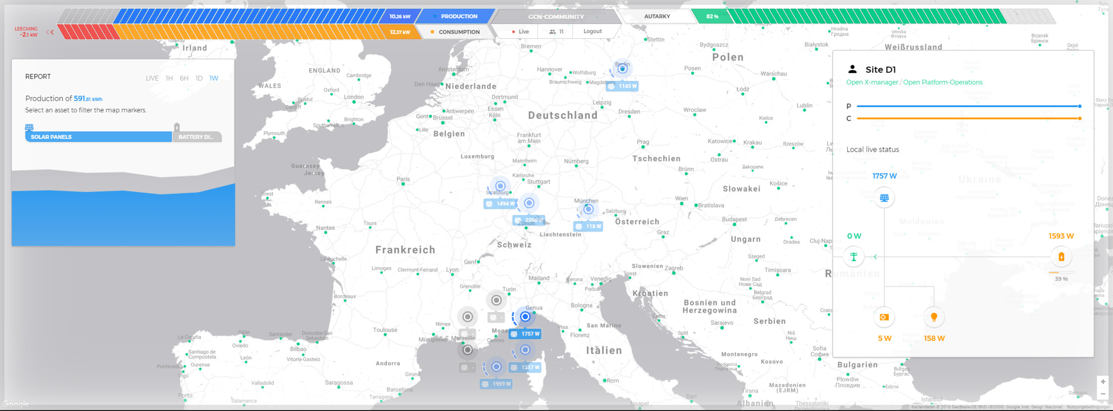Select the active Genoa site marker

click(x=525, y=316)
